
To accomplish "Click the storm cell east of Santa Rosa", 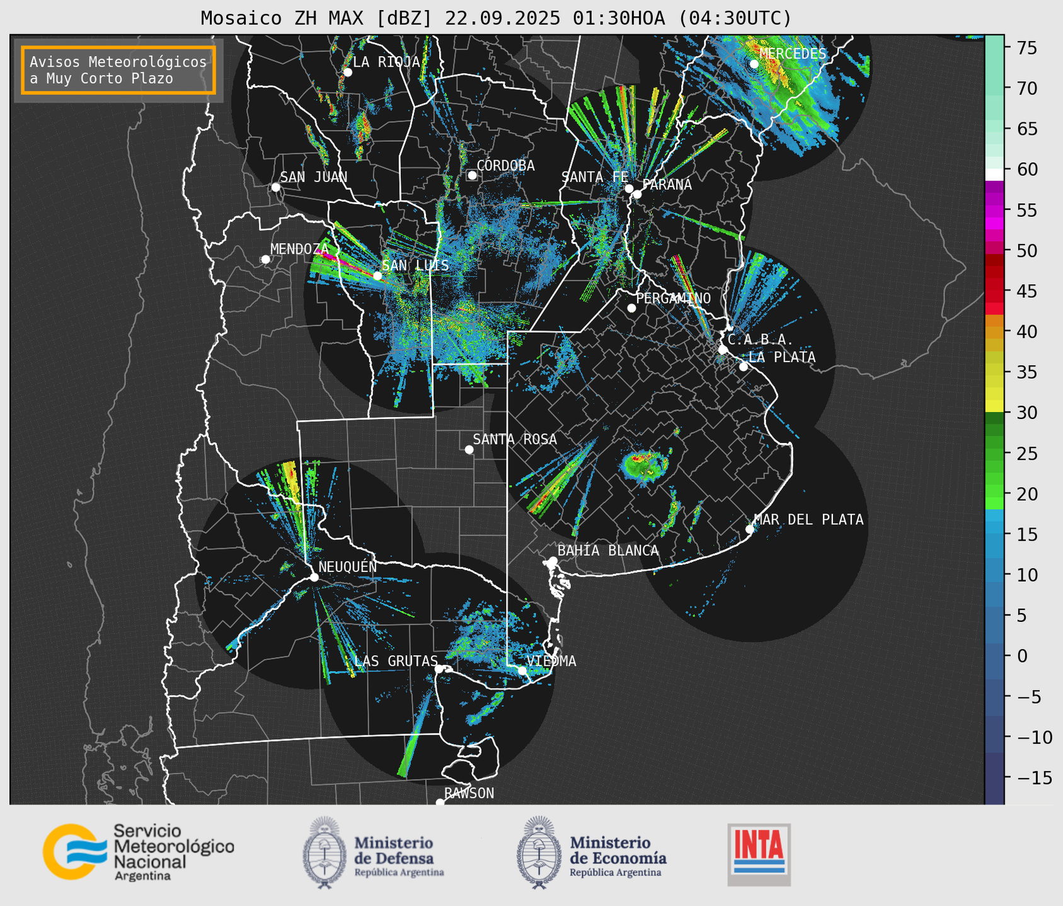I will (x=645, y=466).
